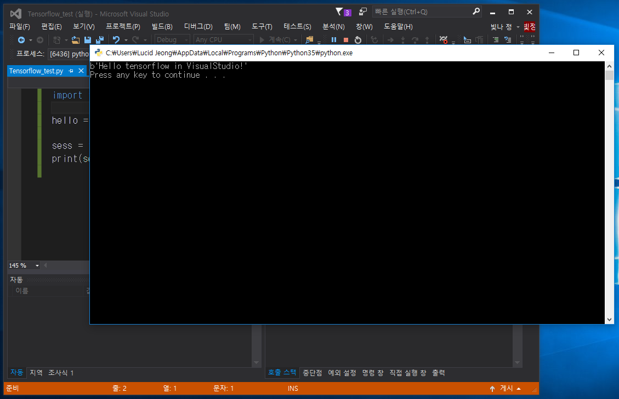Screen dimensions: 619x399
Task: Expand the Navigate Backward history dropdown arrow
Action: (30, 40)
